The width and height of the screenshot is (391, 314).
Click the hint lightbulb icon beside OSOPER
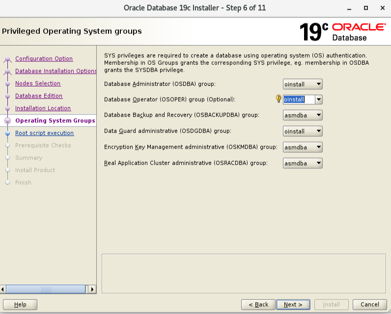coord(279,99)
